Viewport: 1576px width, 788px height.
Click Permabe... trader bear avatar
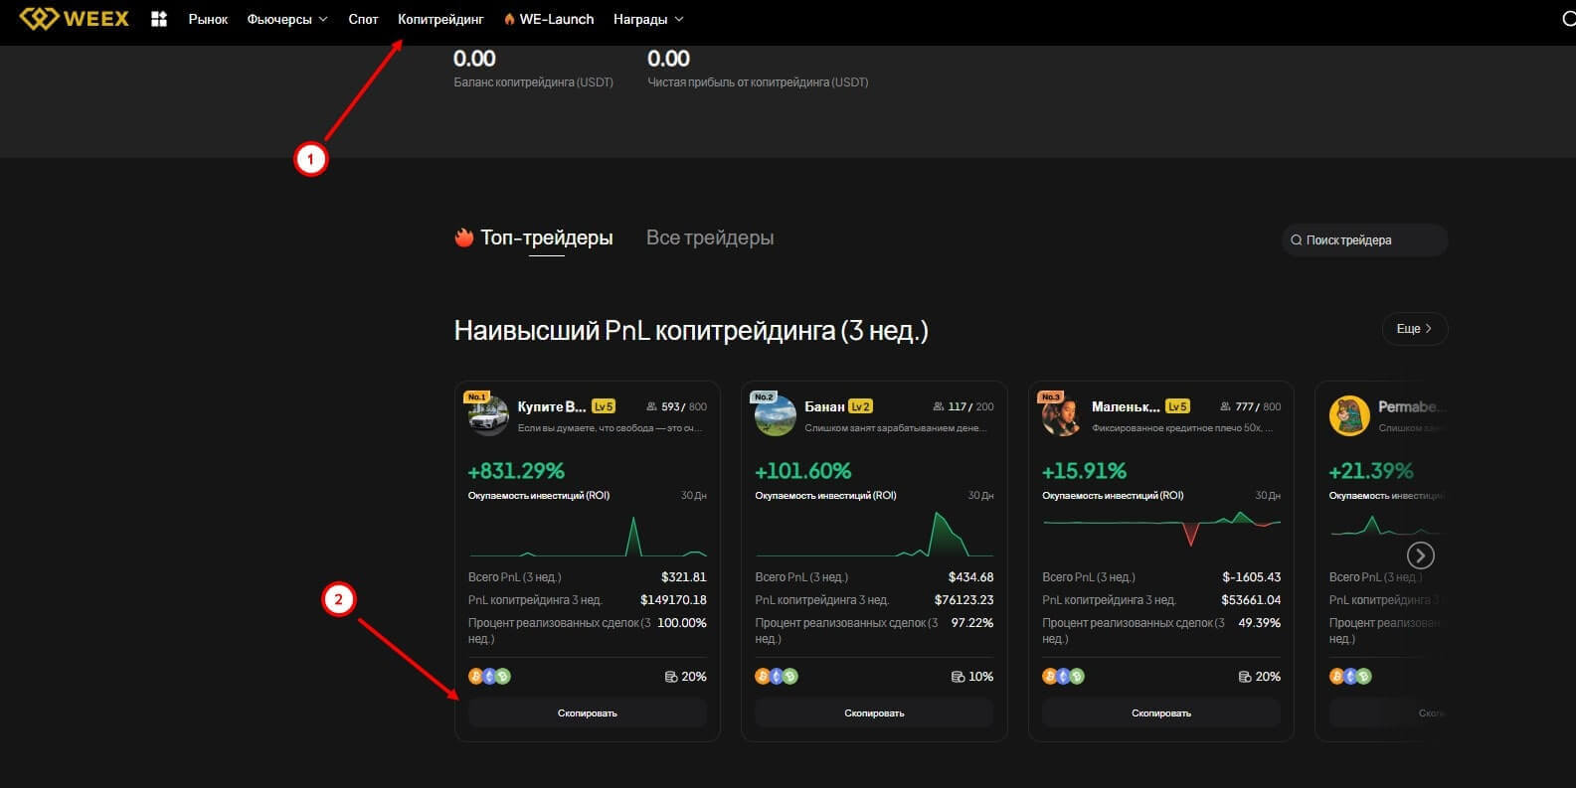click(1349, 415)
